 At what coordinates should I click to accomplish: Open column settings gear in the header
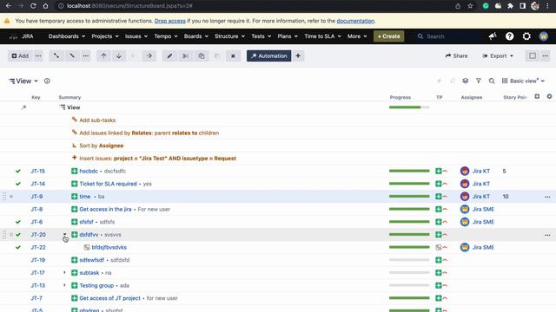point(549,96)
